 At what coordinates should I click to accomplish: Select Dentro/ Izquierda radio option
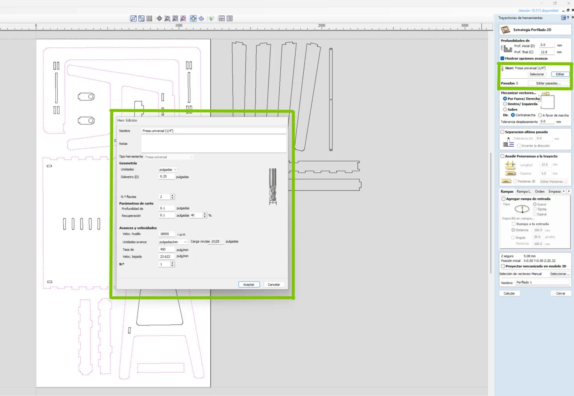[x=505, y=104]
